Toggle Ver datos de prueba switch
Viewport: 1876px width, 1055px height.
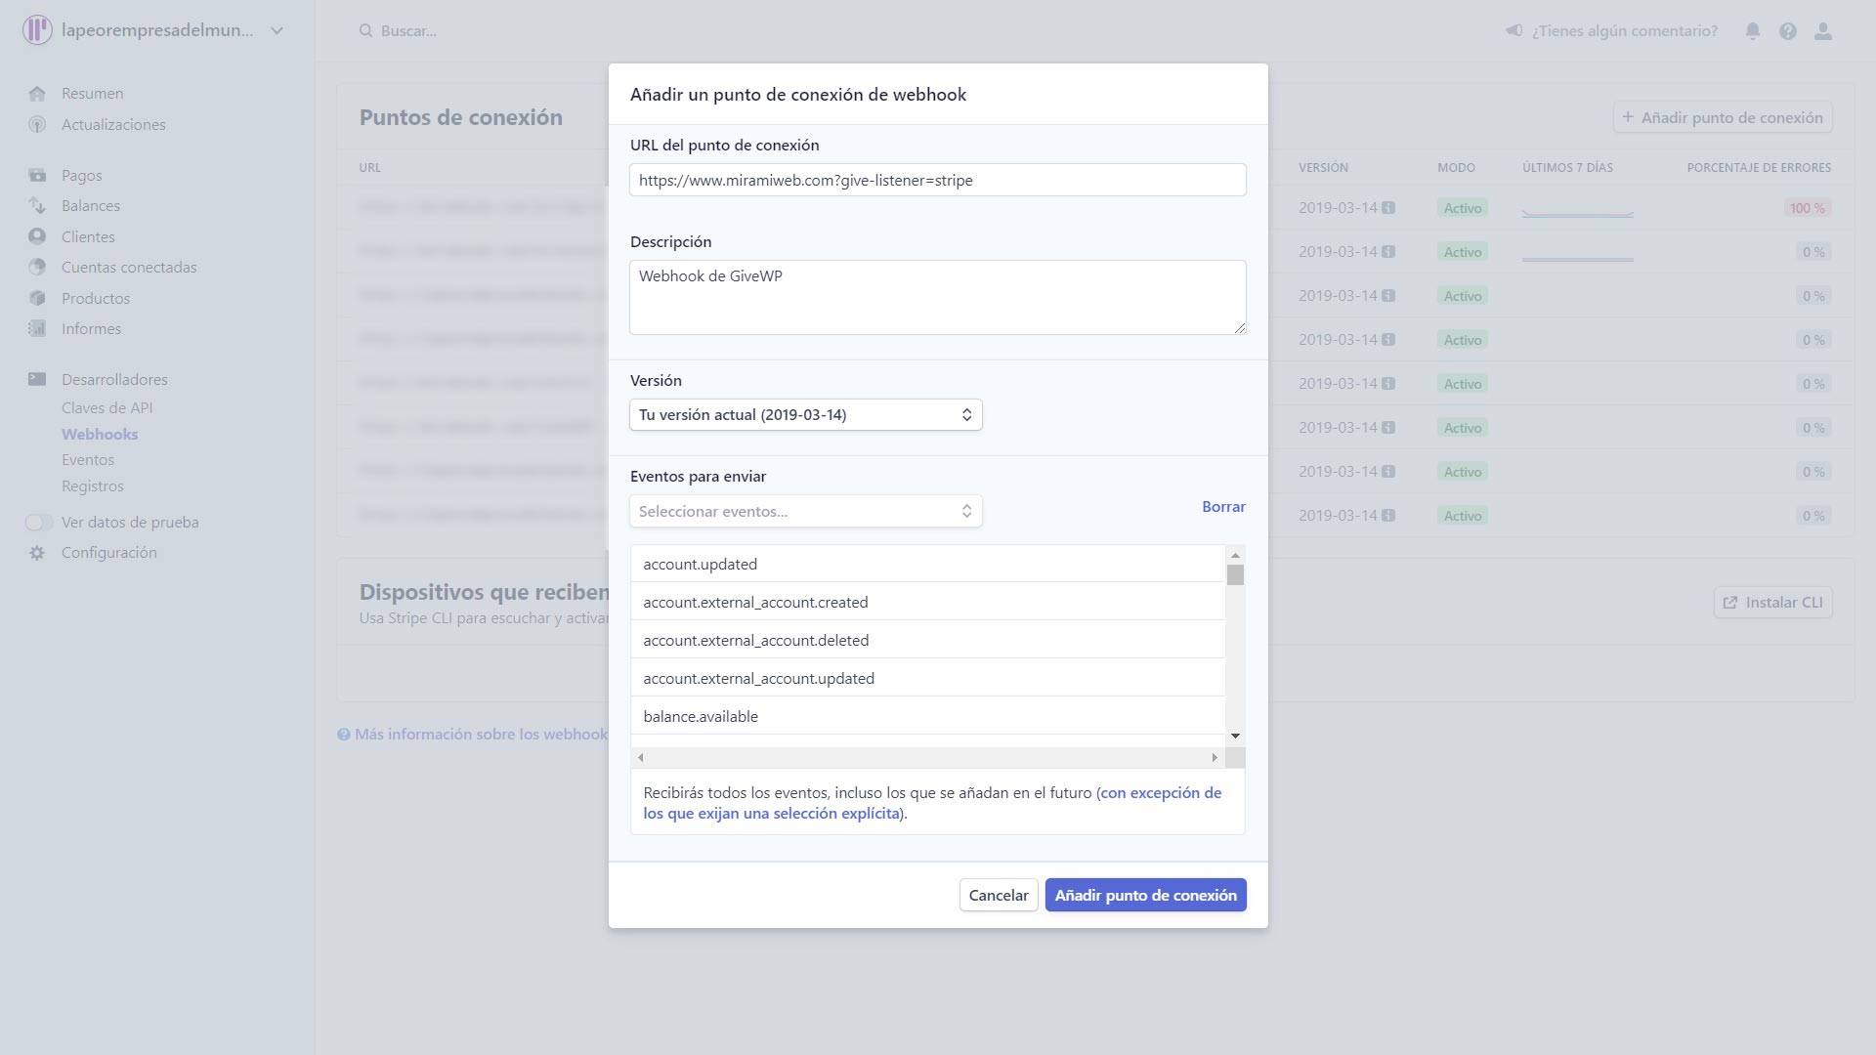pos(39,523)
